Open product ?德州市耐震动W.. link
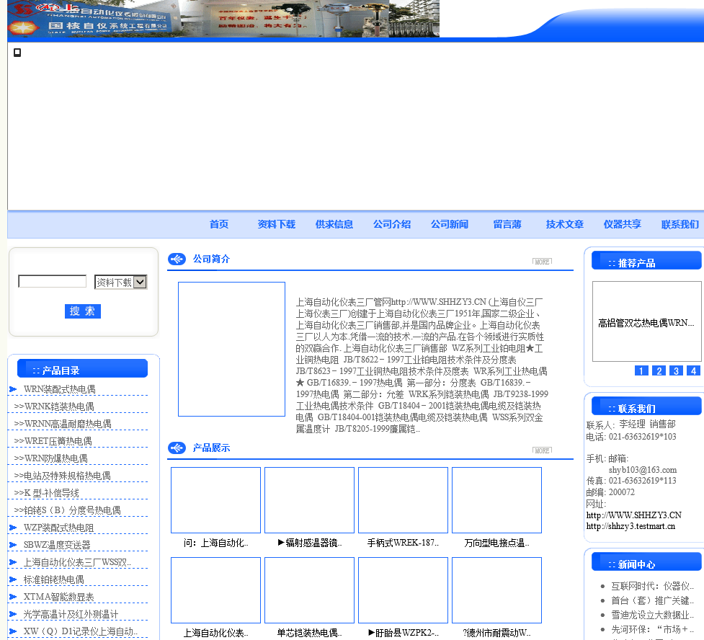 click(x=496, y=634)
